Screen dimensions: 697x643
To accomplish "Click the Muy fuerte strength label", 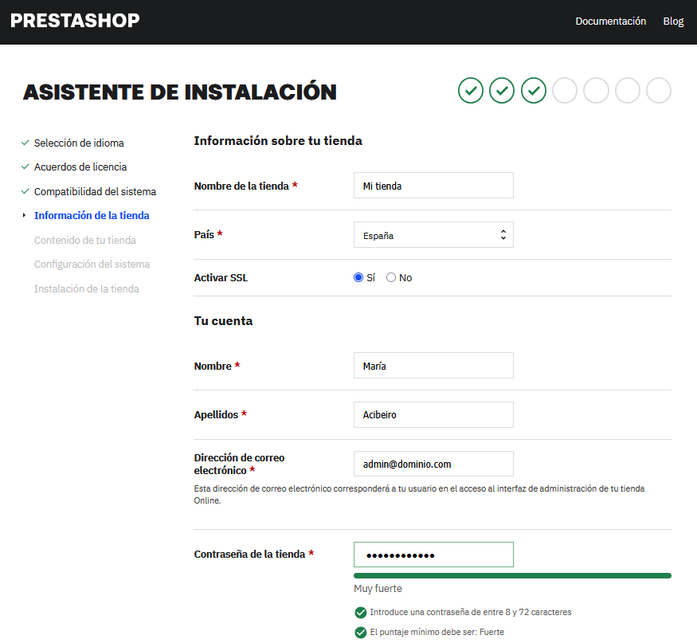I will (x=378, y=588).
